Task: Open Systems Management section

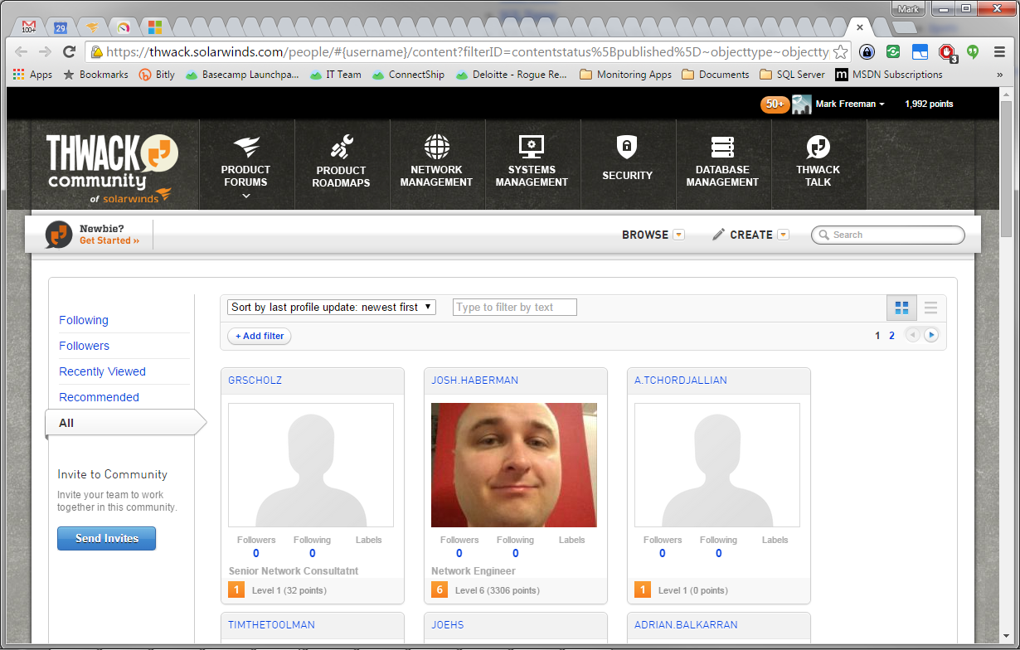Action: (532, 166)
